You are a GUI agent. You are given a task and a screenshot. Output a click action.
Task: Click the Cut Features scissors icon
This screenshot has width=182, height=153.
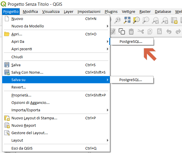click(140, 31)
